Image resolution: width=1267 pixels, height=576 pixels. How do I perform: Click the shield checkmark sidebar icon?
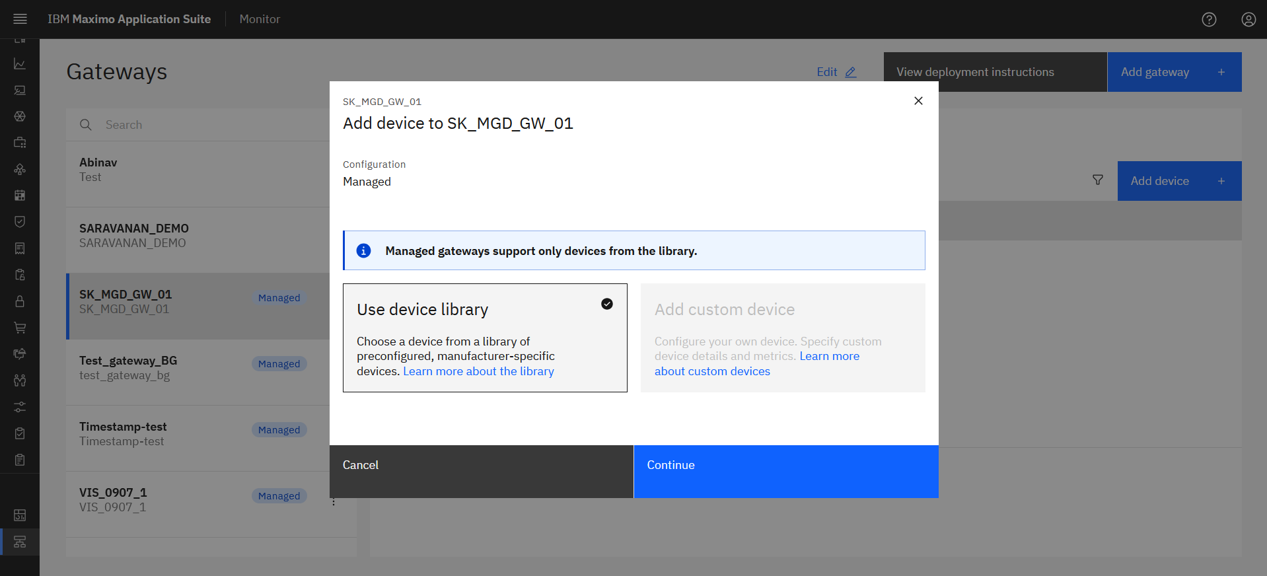coord(20,222)
